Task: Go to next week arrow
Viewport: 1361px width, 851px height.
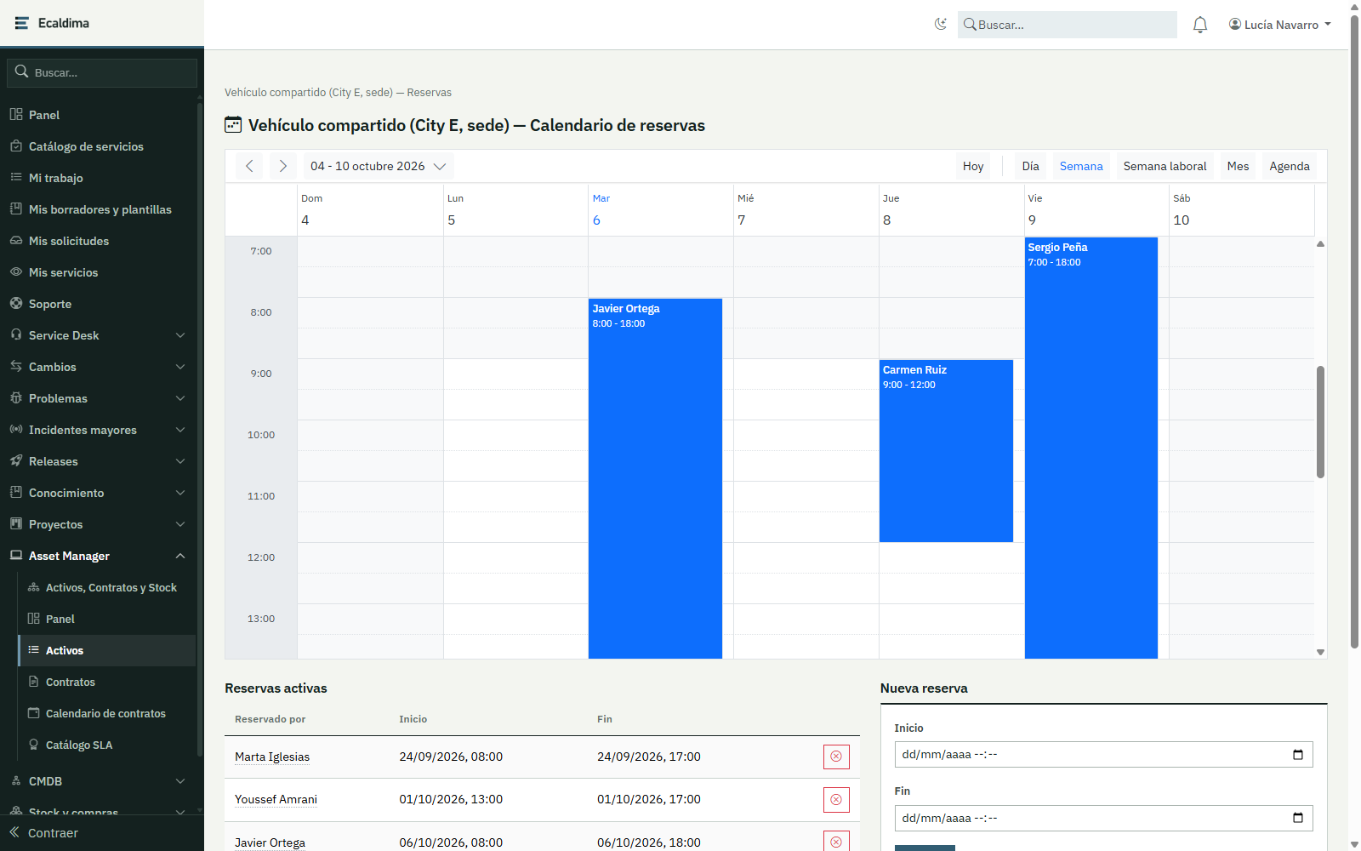Action: point(283,166)
